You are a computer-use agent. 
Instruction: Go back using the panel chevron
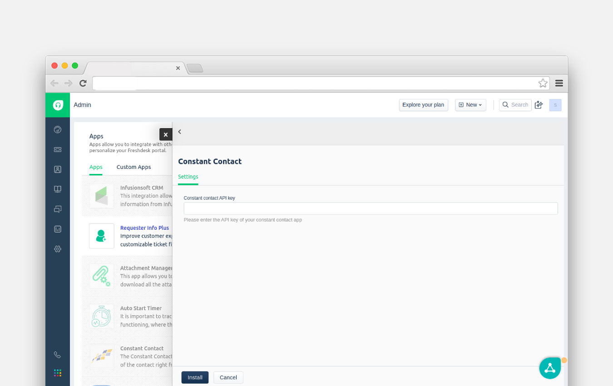tap(180, 132)
